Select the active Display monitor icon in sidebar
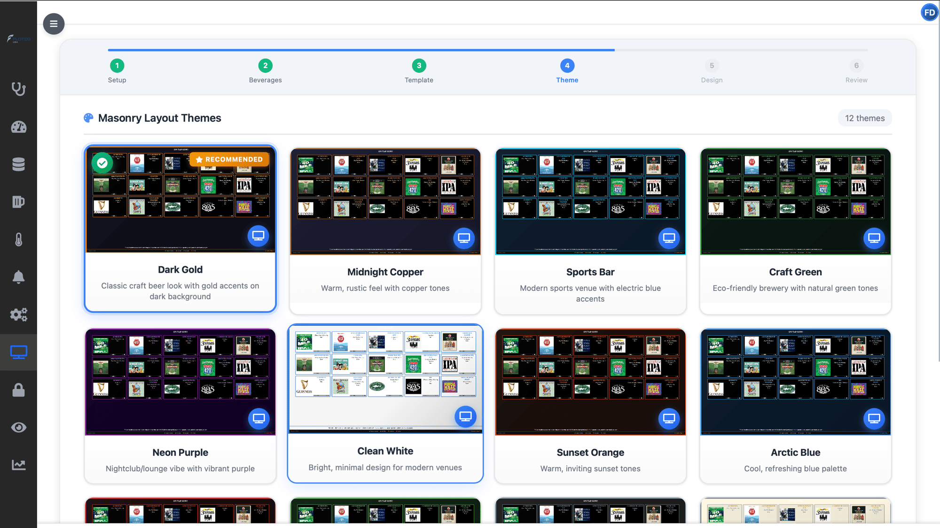The image size is (940, 528). coord(18,352)
